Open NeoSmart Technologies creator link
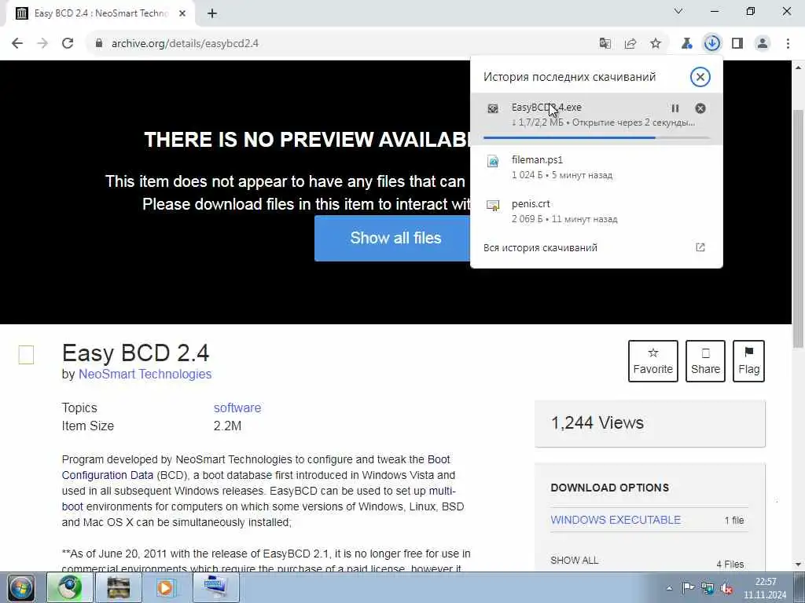805x603 pixels. tap(145, 375)
